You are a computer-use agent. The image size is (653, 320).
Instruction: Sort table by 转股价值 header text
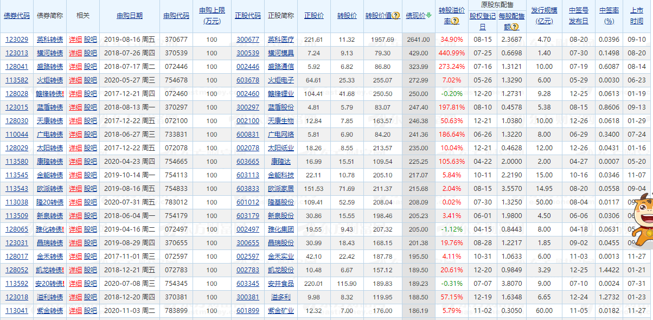[379, 16]
